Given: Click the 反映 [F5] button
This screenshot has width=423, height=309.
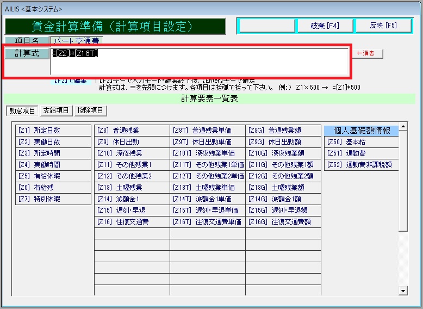Looking at the screenshot, I should 383,26.
